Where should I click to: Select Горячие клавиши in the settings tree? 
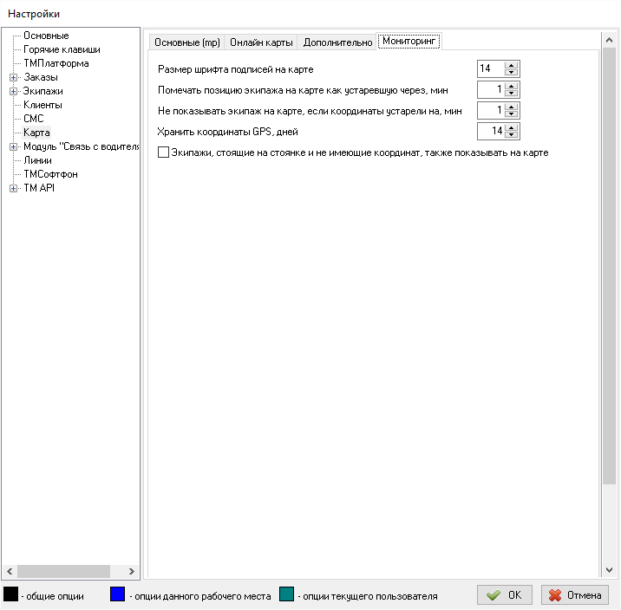tap(61, 49)
